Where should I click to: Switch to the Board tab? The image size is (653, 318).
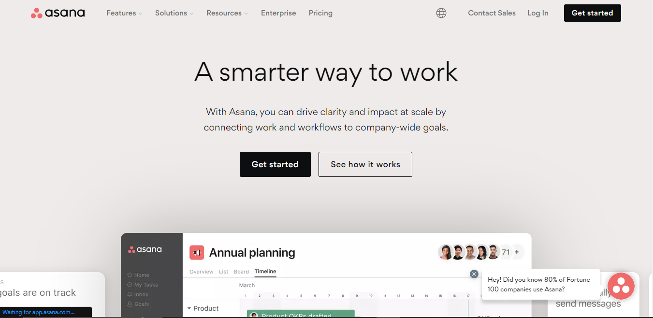click(241, 272)
